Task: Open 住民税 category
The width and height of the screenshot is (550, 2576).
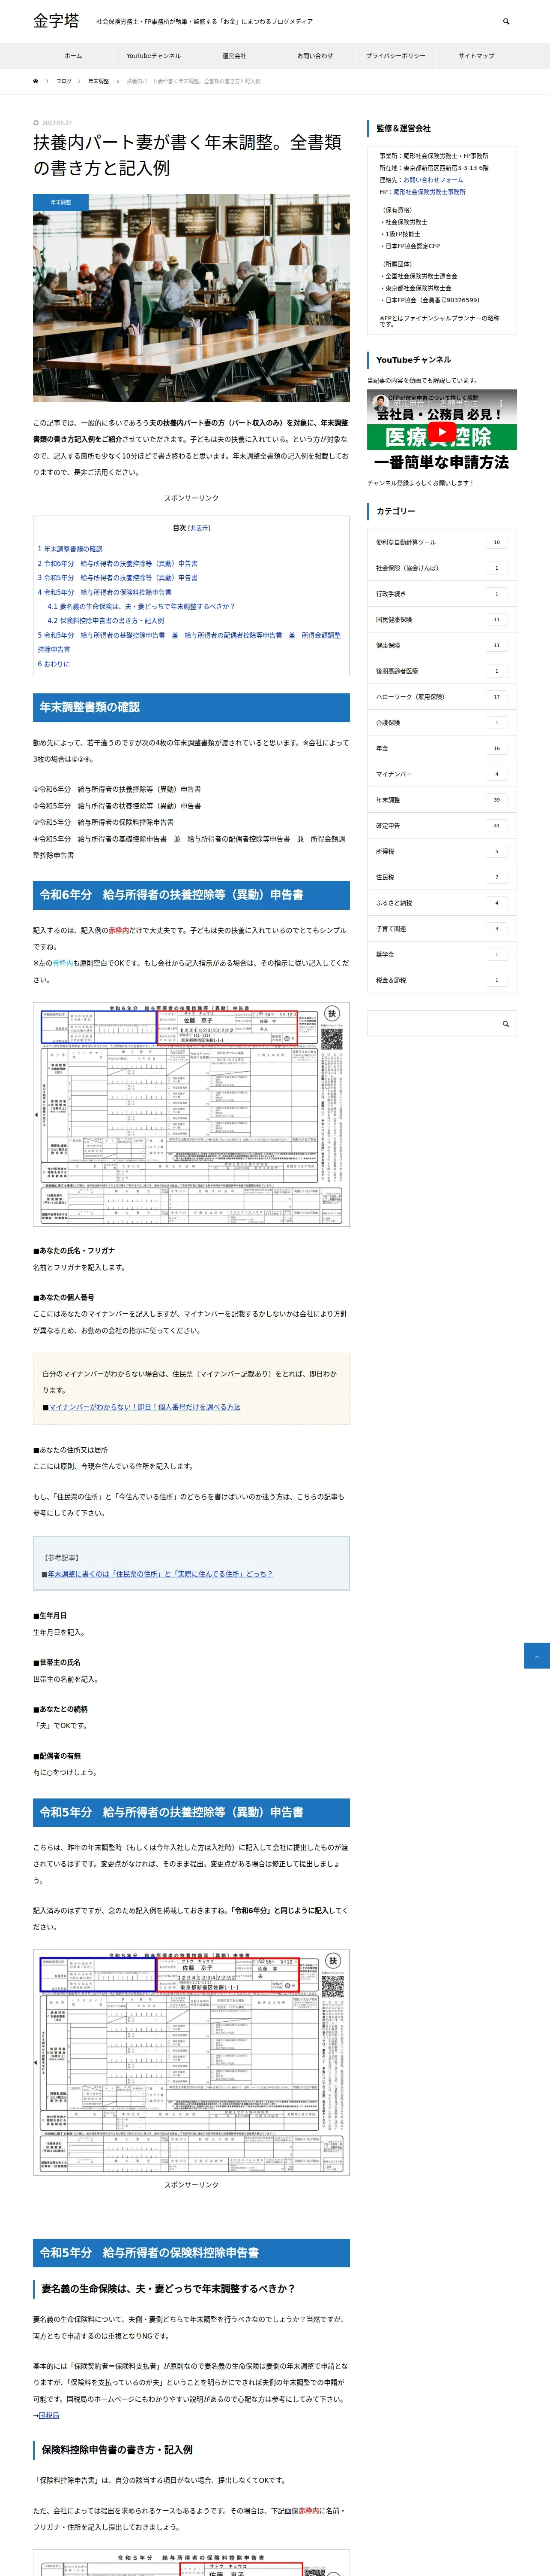Action: (441, 877)
